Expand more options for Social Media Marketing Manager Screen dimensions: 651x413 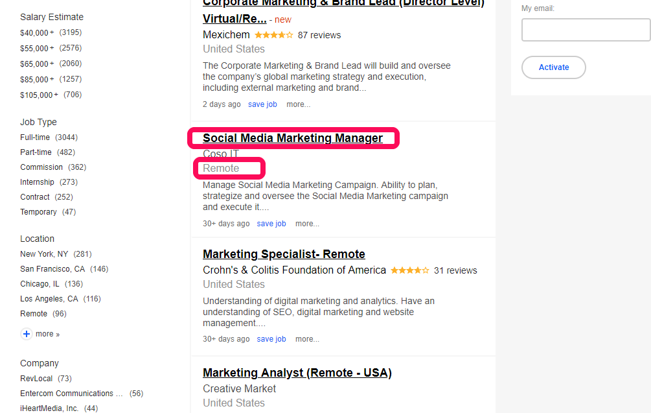(x=307, y=224)
